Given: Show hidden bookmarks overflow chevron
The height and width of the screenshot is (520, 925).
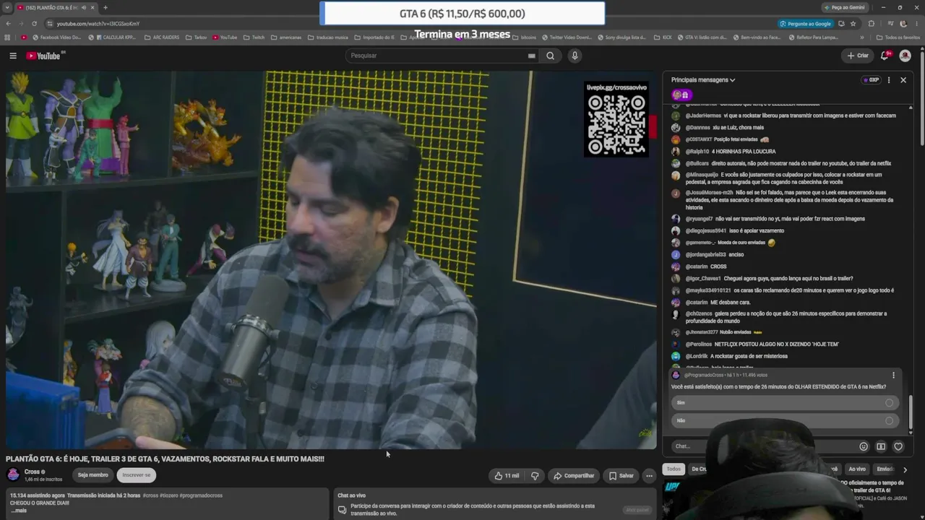Looking at the screenshot, I should tap(861, 37).
